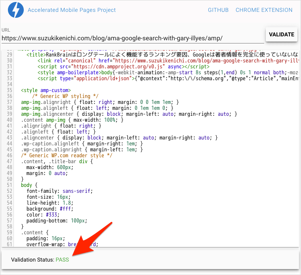Click the 'margin: 0 auto;' line
The image size is (301, 275).
point(47,173)
